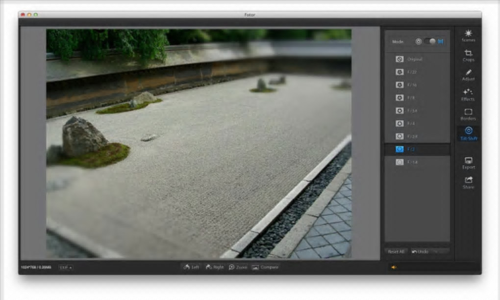This screenshot has height=300, width=500.
Task: Select the F/8 aperture preset
Action: (417, 98)
